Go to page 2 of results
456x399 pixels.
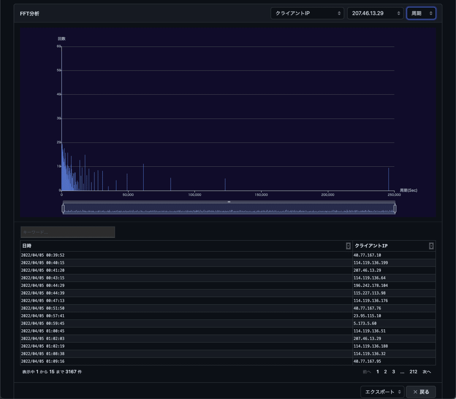[385, 372]
